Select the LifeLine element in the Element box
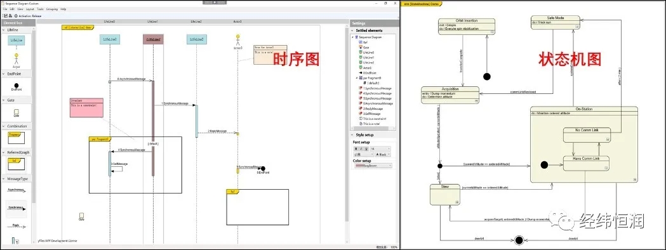Screen dimensions: 666x250 pyautogui.click(x=16, y=41)
